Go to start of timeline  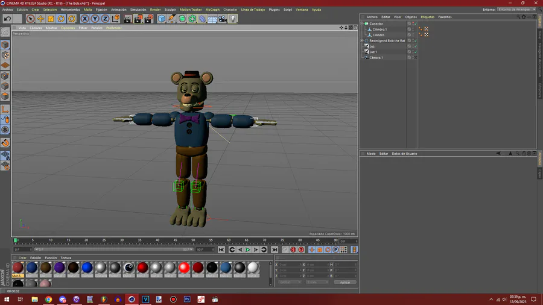[x=221, y=250]
